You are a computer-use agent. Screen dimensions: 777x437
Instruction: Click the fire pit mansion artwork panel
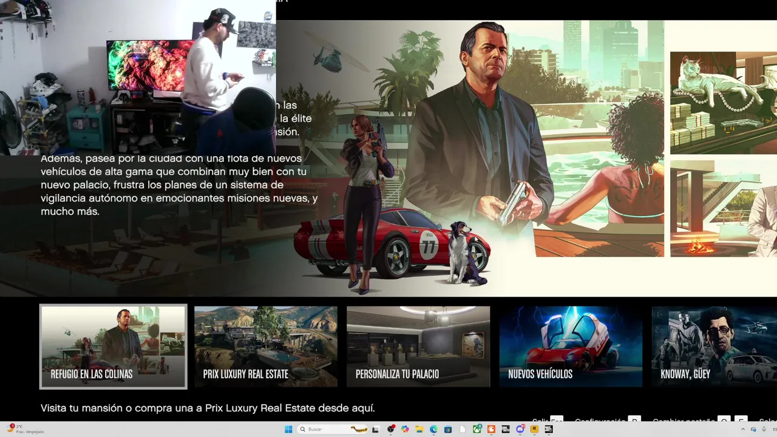[724, 208]
